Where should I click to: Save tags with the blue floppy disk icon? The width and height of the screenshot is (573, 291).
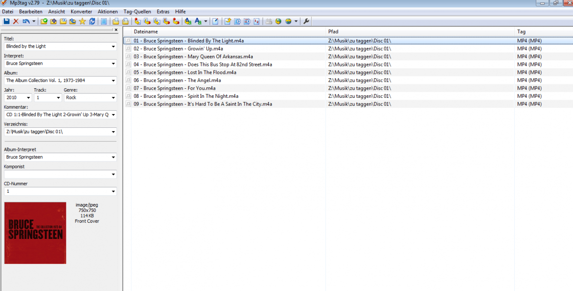tap(6, 21)
